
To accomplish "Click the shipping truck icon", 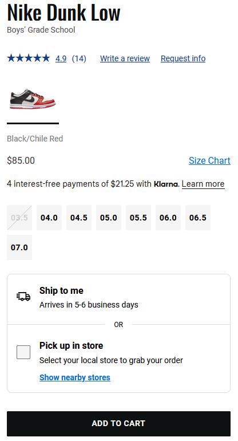I will [23, 297].
